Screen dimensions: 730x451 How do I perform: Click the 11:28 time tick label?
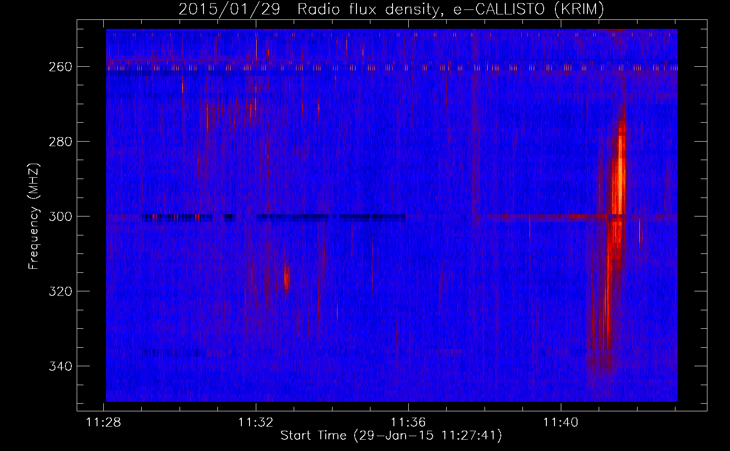(x=104, y=423)
